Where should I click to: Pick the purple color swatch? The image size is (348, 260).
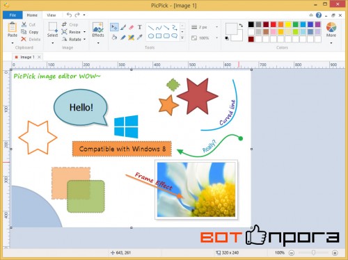click(318, 24)
